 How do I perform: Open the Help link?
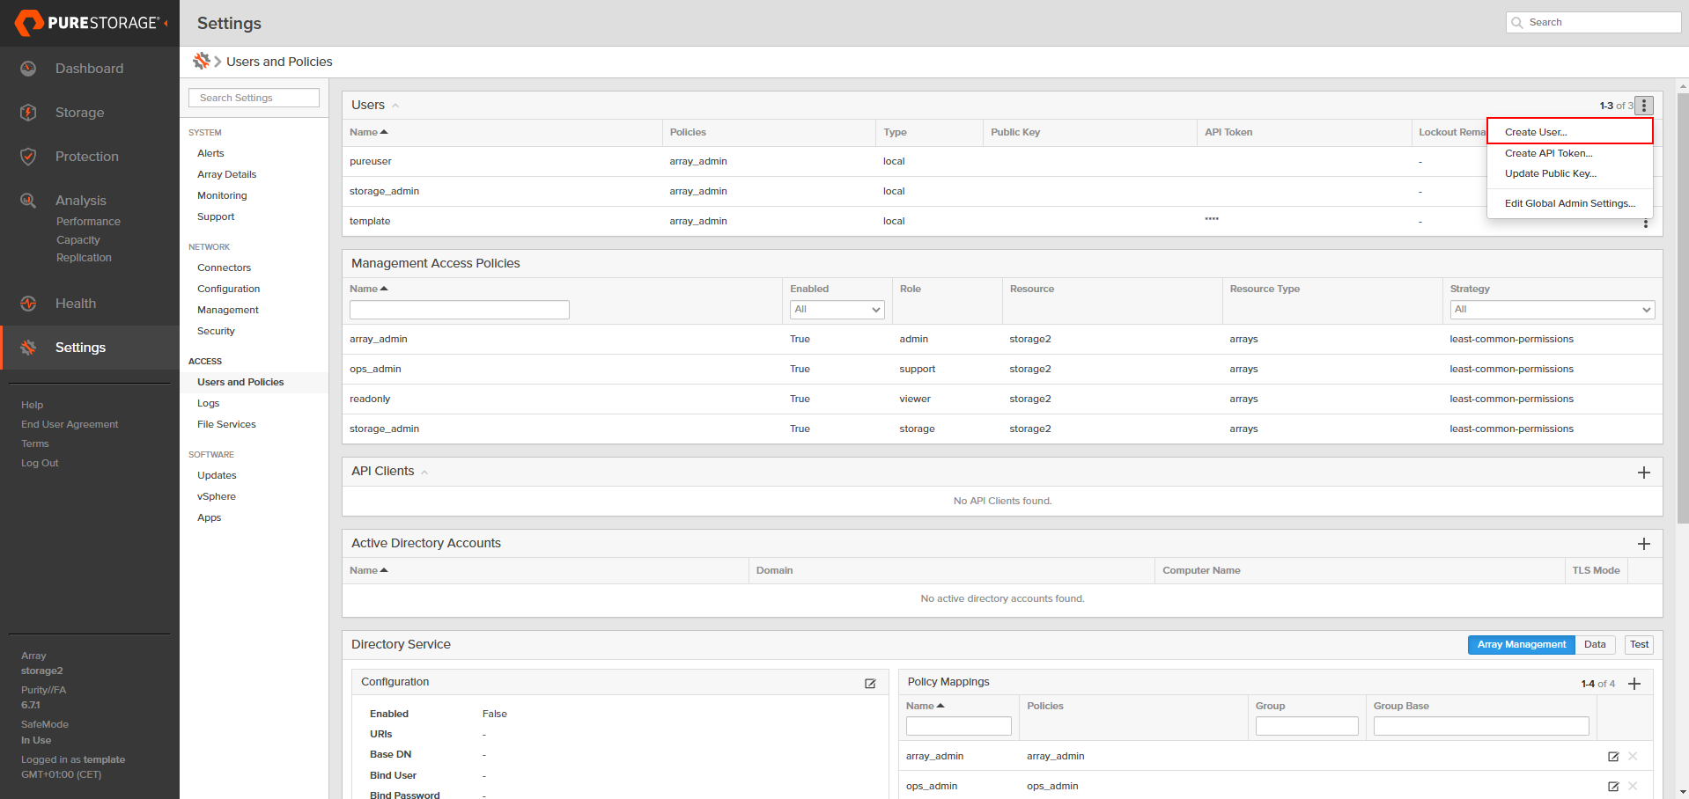point(32,405)
